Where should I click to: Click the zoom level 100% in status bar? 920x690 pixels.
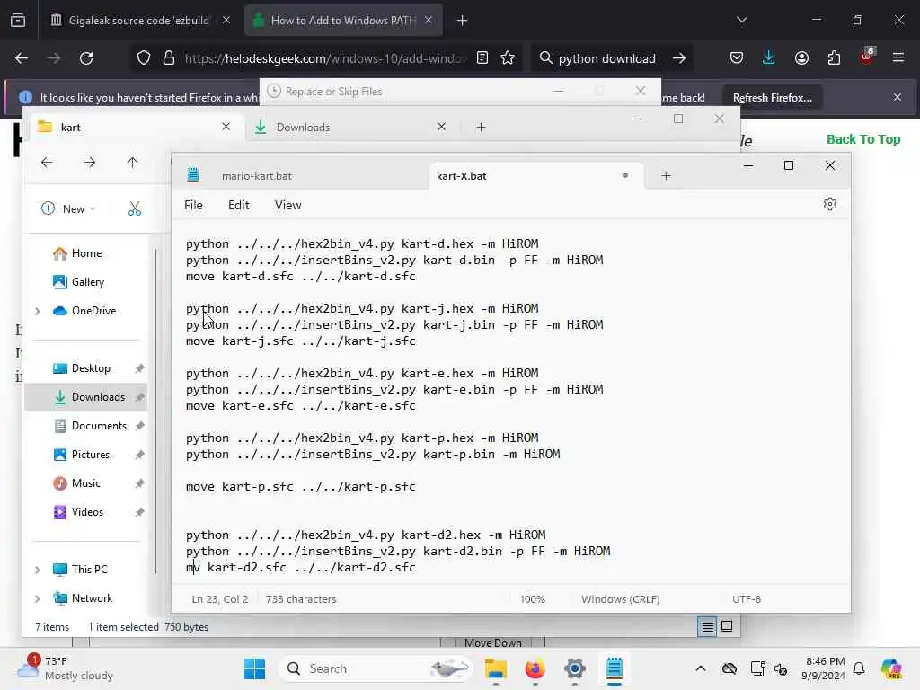tap(532, 599)
